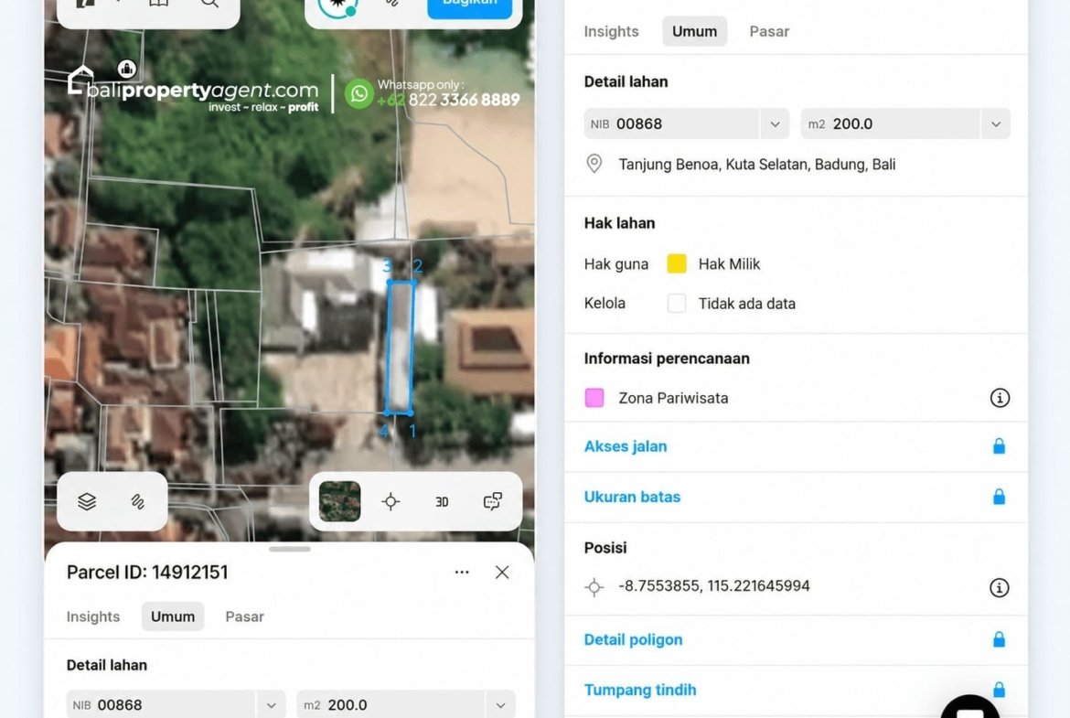Click the info icon beside the coordinates
1070x718 pixels.
(x=1000, y=587)
